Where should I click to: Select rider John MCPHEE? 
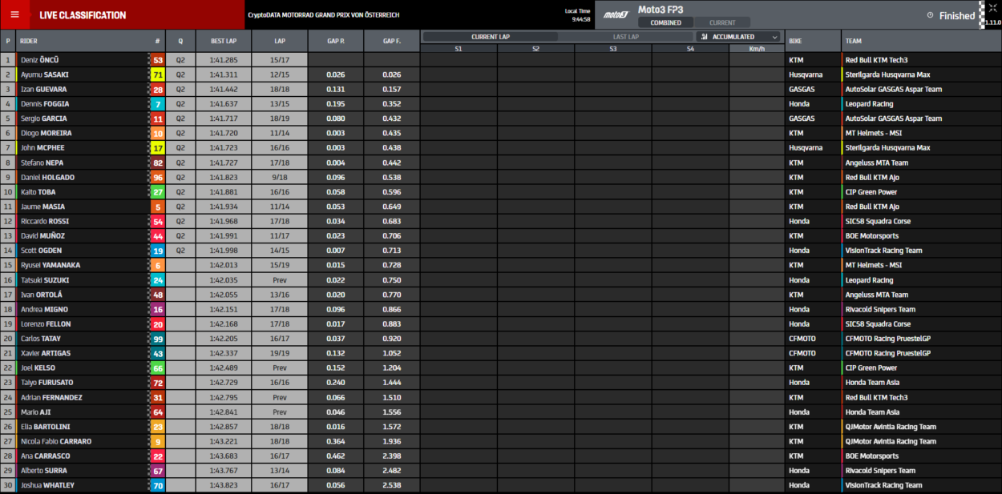(x=43, y=148)
